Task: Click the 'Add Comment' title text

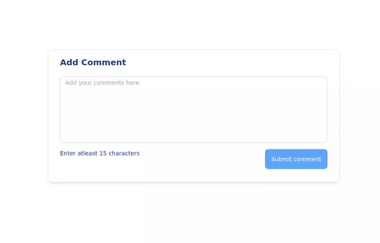Action: [x=93, y=63]
